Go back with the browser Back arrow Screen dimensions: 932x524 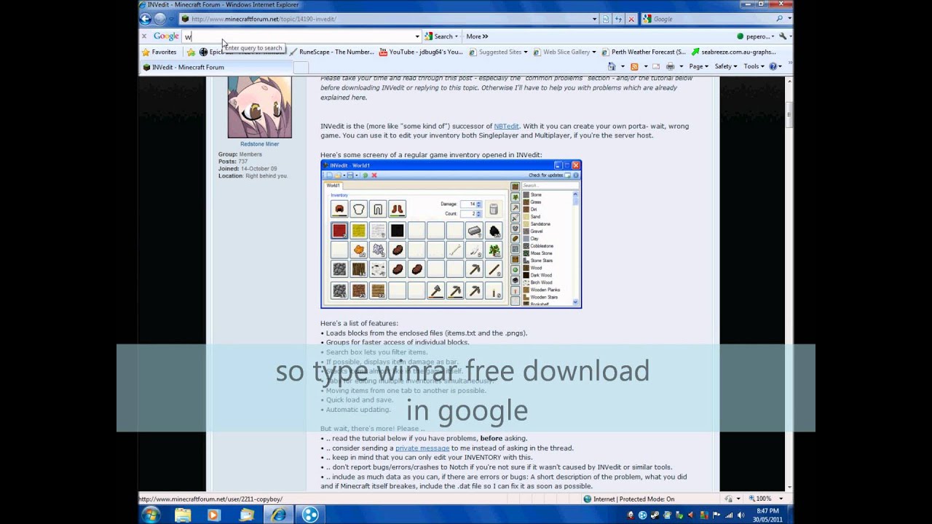146,19
